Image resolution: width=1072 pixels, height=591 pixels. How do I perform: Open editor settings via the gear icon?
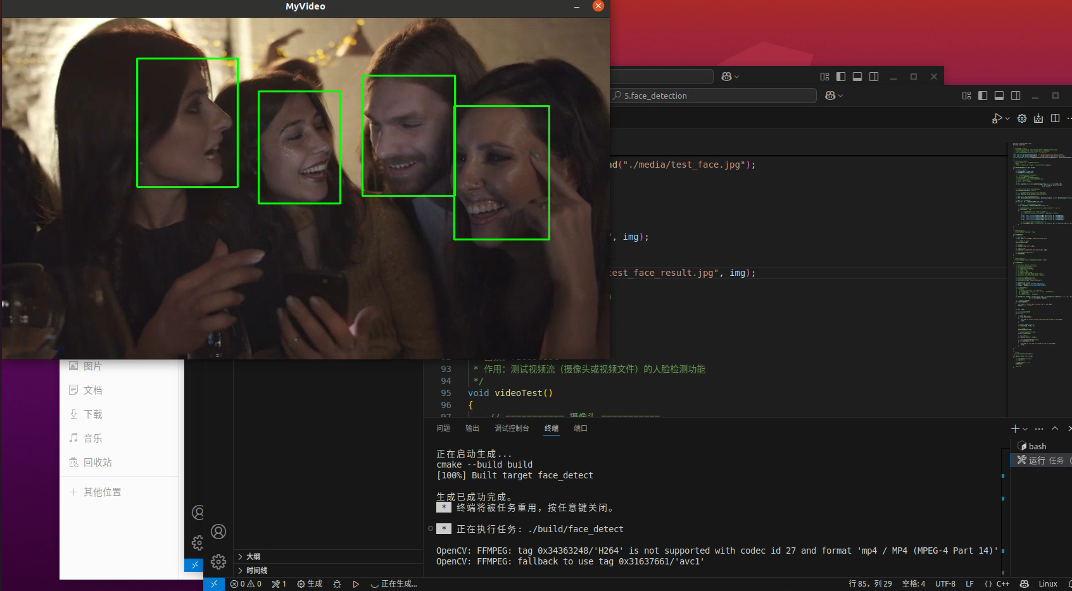[1022, 118]
